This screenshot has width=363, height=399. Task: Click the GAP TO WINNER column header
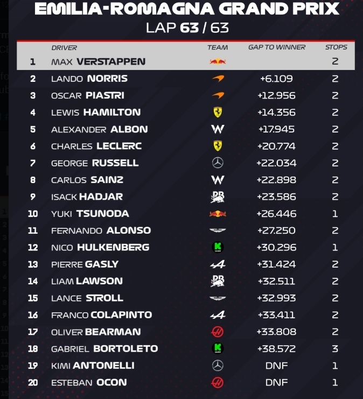tap(277, 47)
